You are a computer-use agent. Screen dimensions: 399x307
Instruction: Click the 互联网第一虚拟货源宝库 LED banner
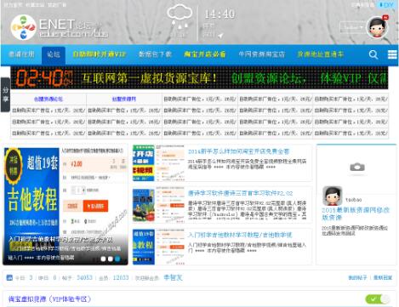pyautogui.click(x=199, y=77)
